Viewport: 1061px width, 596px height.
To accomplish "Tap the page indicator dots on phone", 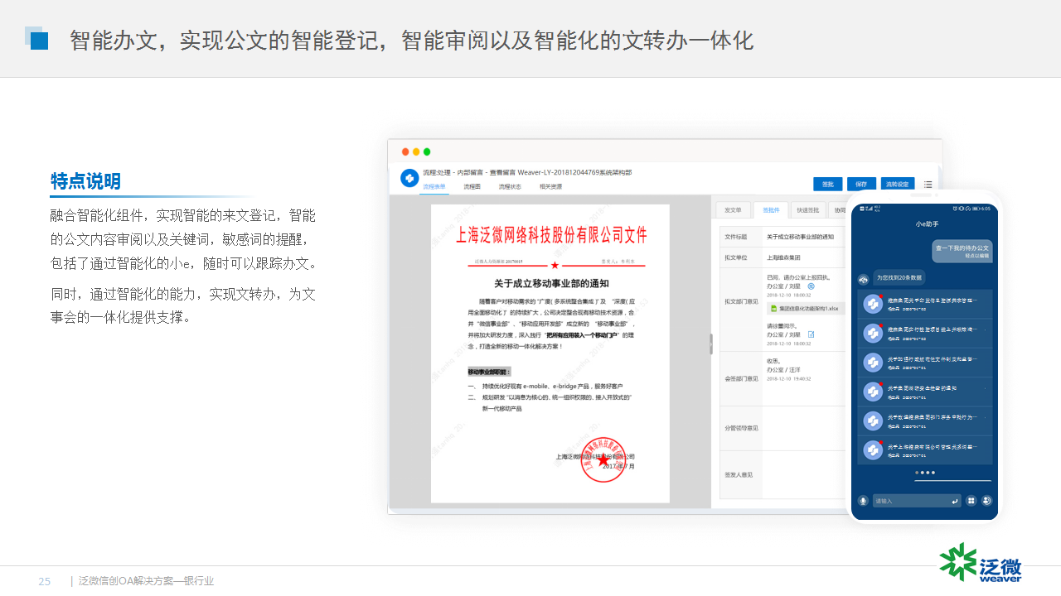I will coord(925,473).
